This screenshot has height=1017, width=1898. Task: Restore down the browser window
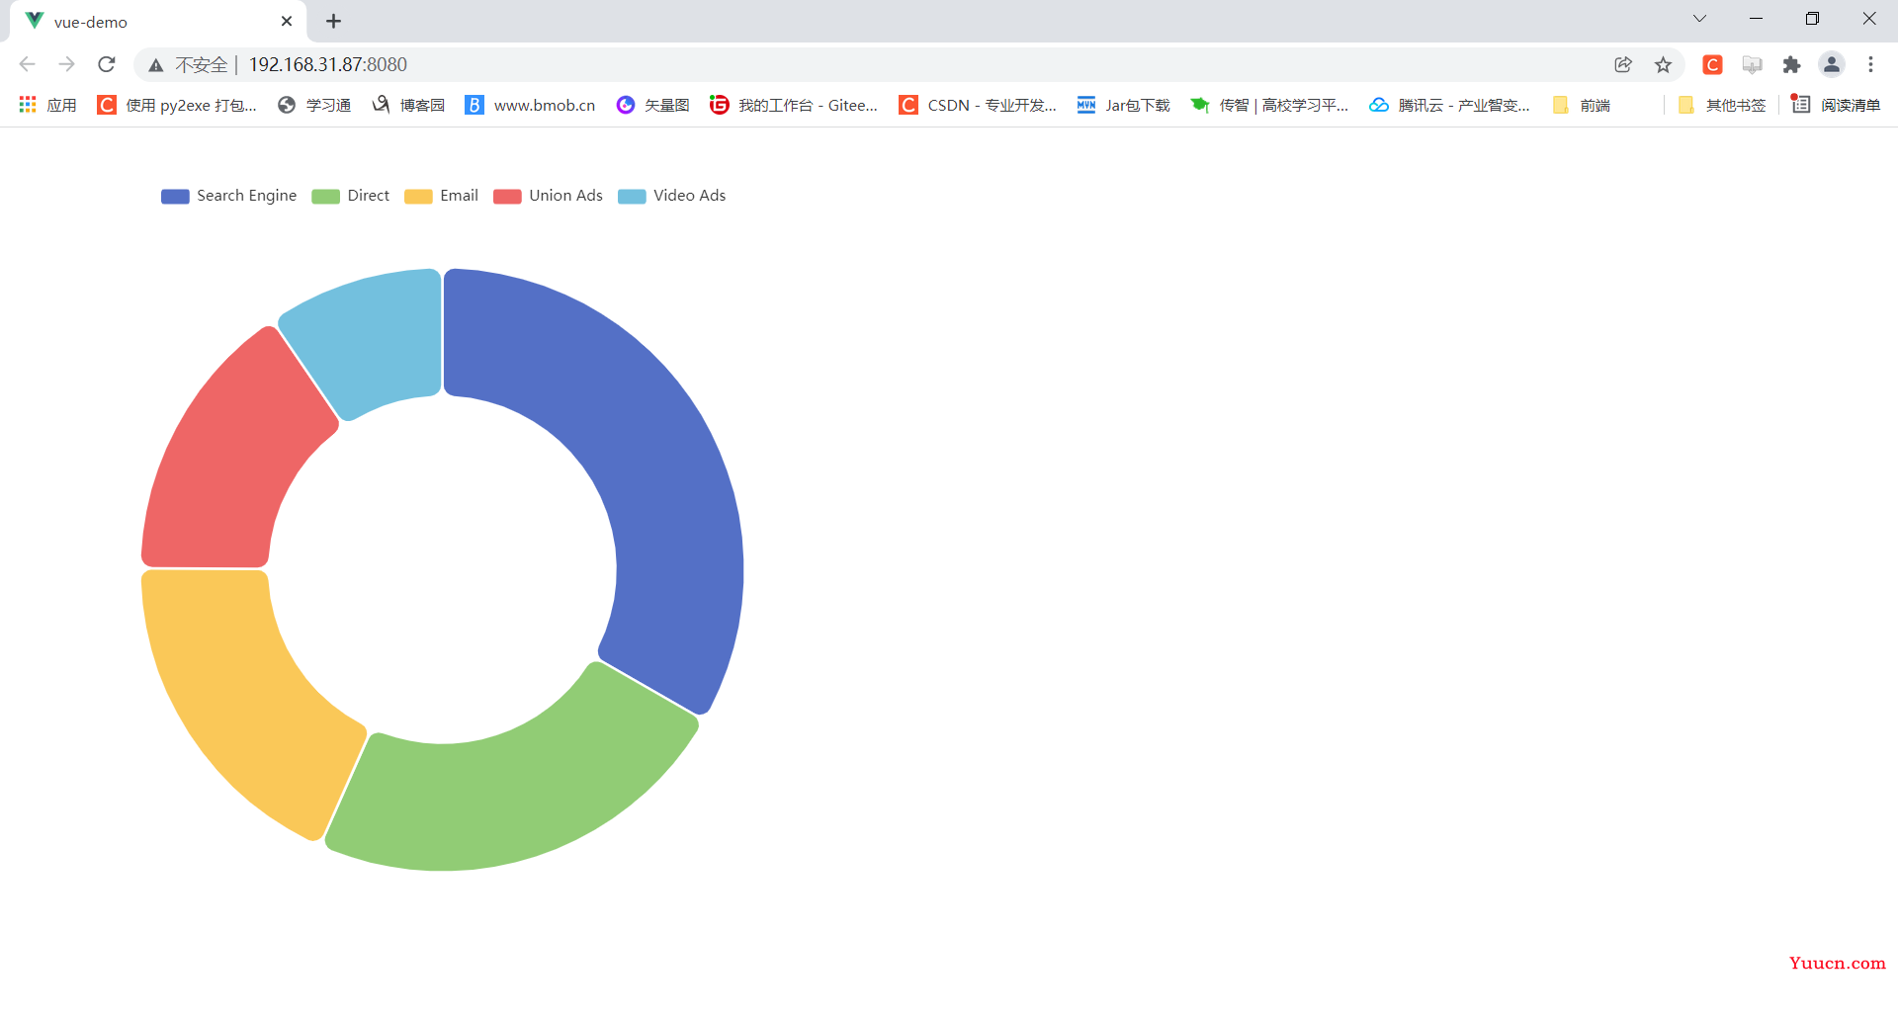[1812, 19]
